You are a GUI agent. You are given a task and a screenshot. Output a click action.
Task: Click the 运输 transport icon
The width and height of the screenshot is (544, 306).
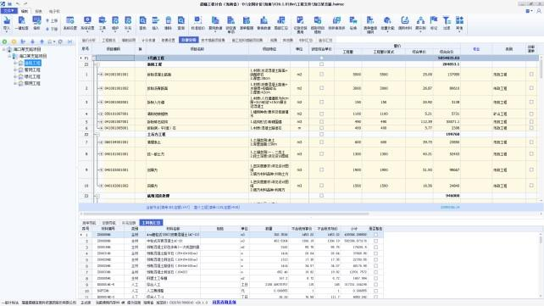click(353, 23)
